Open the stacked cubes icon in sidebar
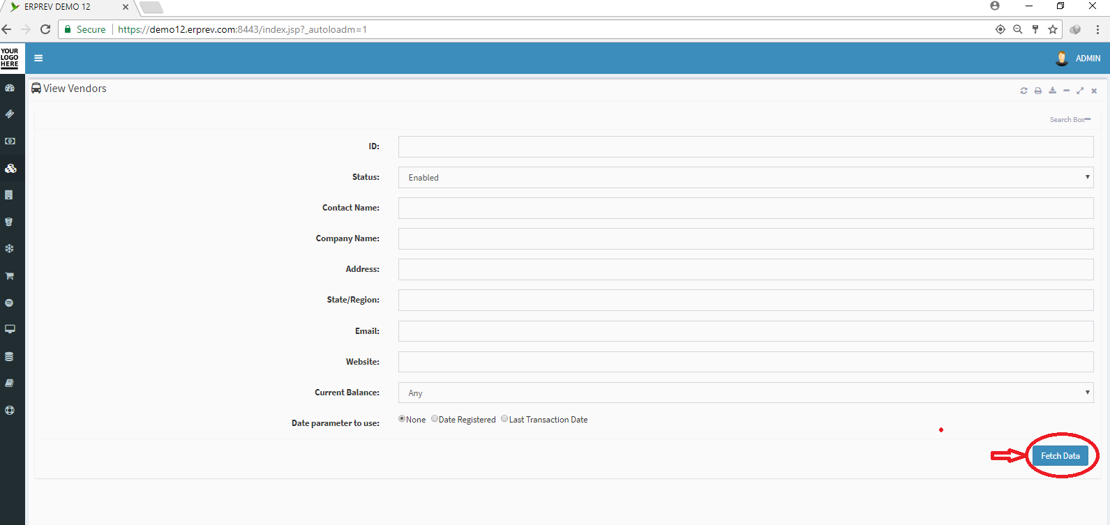 [10, 168]
